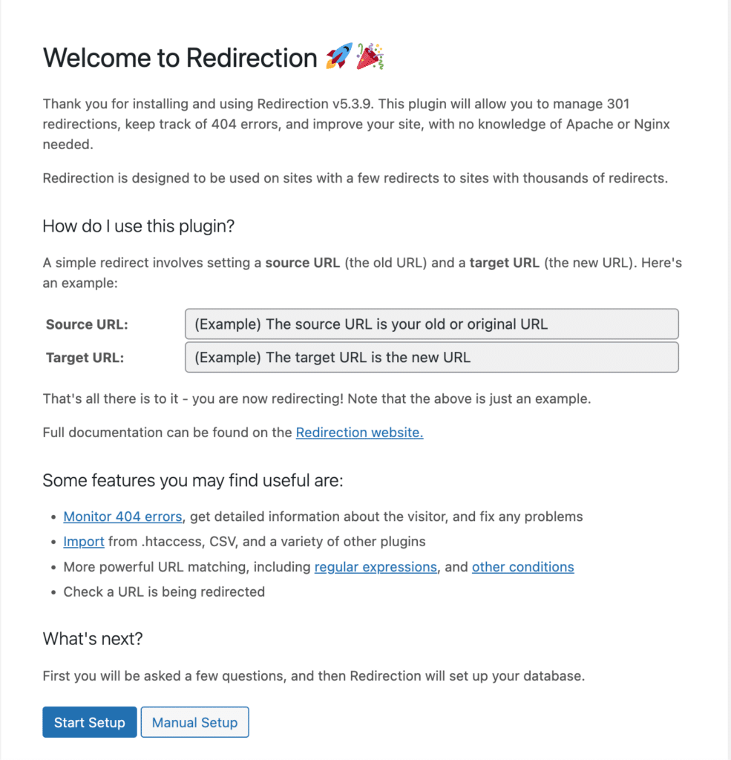Image resolution: width=731 pixels, height=760 pixels.
Task: Open the Import link
Action: tap(84, 541)
